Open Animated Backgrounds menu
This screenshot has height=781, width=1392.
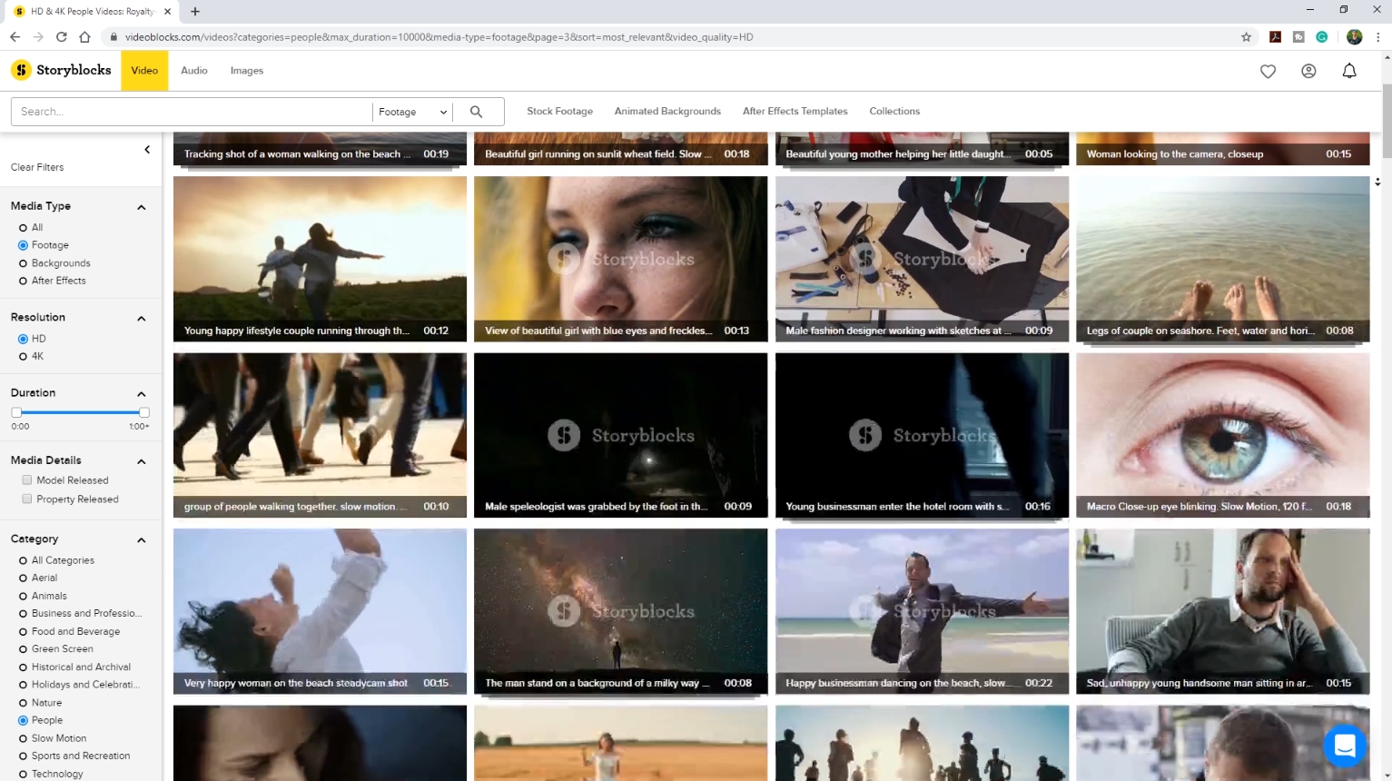click(x=667, y=111)
